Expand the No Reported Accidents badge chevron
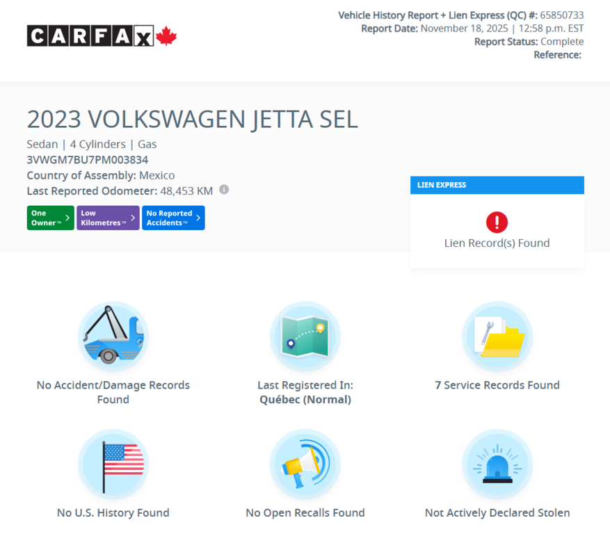 pos(198,218)
